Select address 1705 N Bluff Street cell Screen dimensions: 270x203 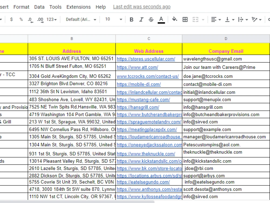coord(72,67)
